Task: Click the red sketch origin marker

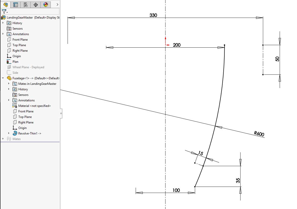Action: pyautogui.click(x=166, y=45)
